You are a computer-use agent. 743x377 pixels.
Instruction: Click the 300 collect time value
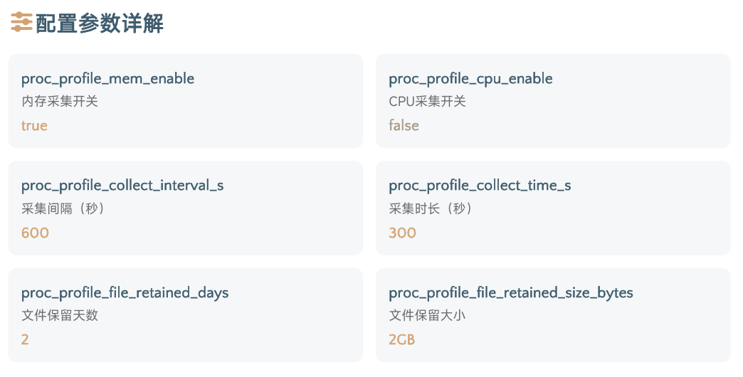(402, 233)
